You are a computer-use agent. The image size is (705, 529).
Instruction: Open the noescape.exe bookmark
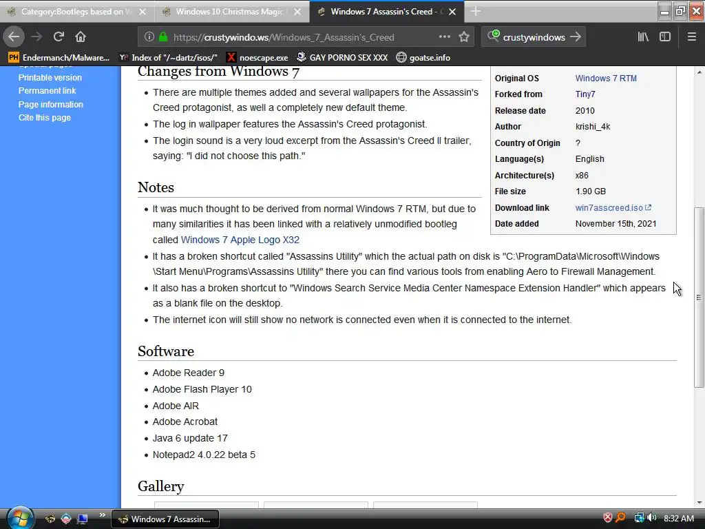(257, 58)
